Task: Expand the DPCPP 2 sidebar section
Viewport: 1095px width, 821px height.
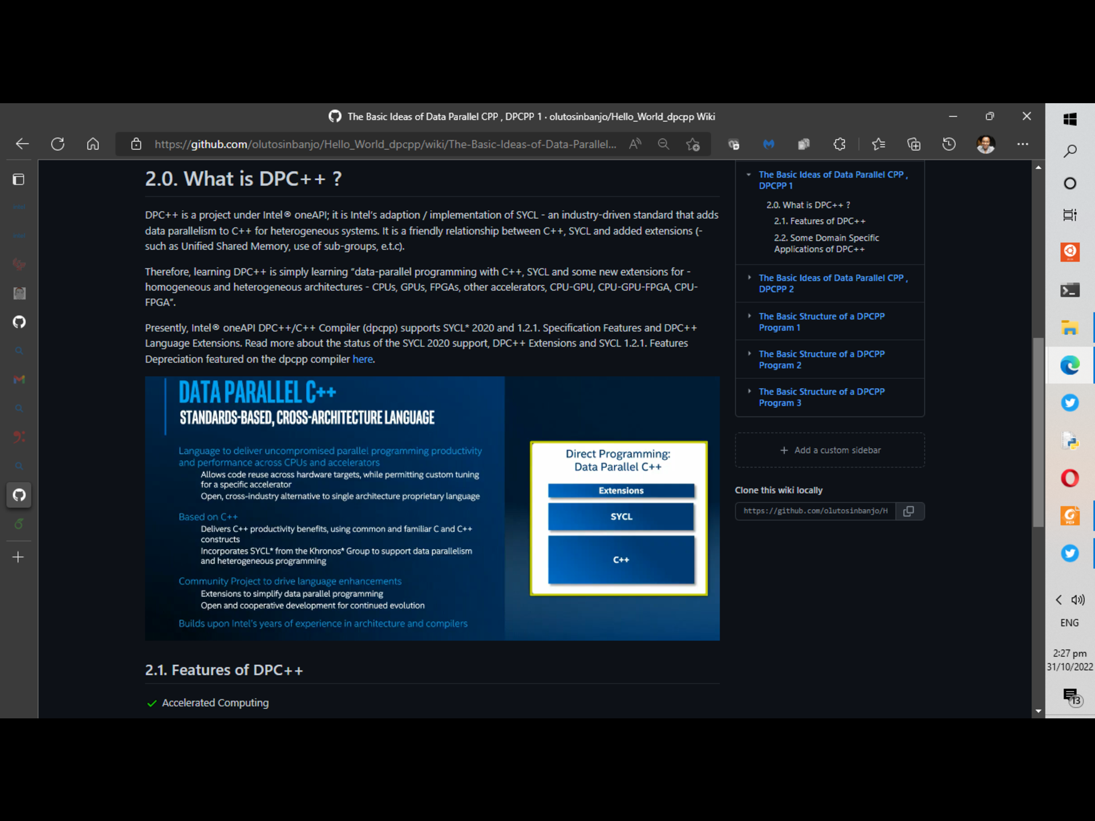Action: 749,278
